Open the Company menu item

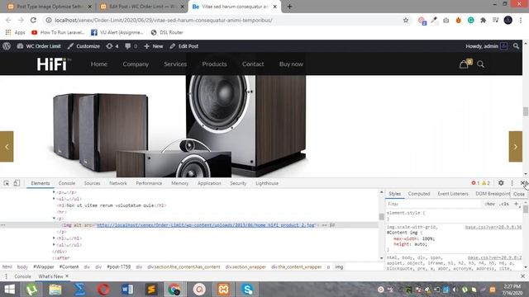[136, 64]
